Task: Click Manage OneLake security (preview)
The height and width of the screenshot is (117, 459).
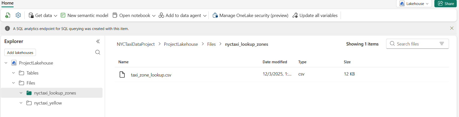Action: pyautogui.click(x=250, y=15)
